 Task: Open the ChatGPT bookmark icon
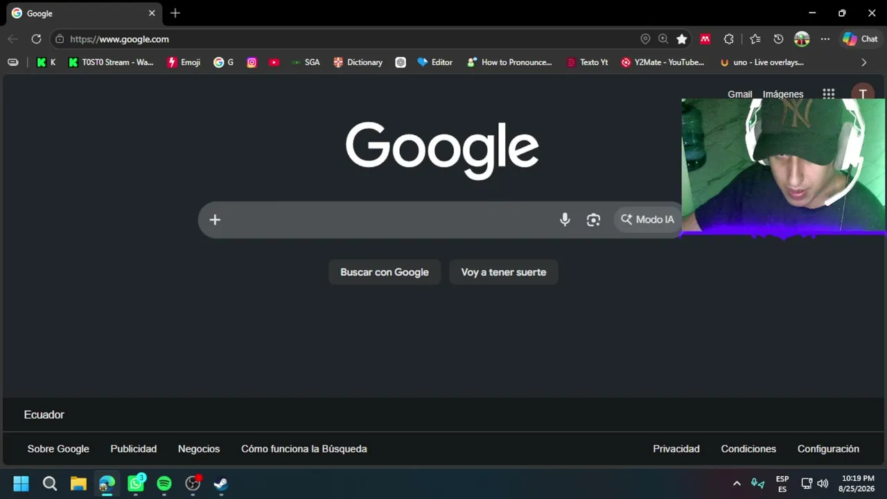tap(401, 62)
